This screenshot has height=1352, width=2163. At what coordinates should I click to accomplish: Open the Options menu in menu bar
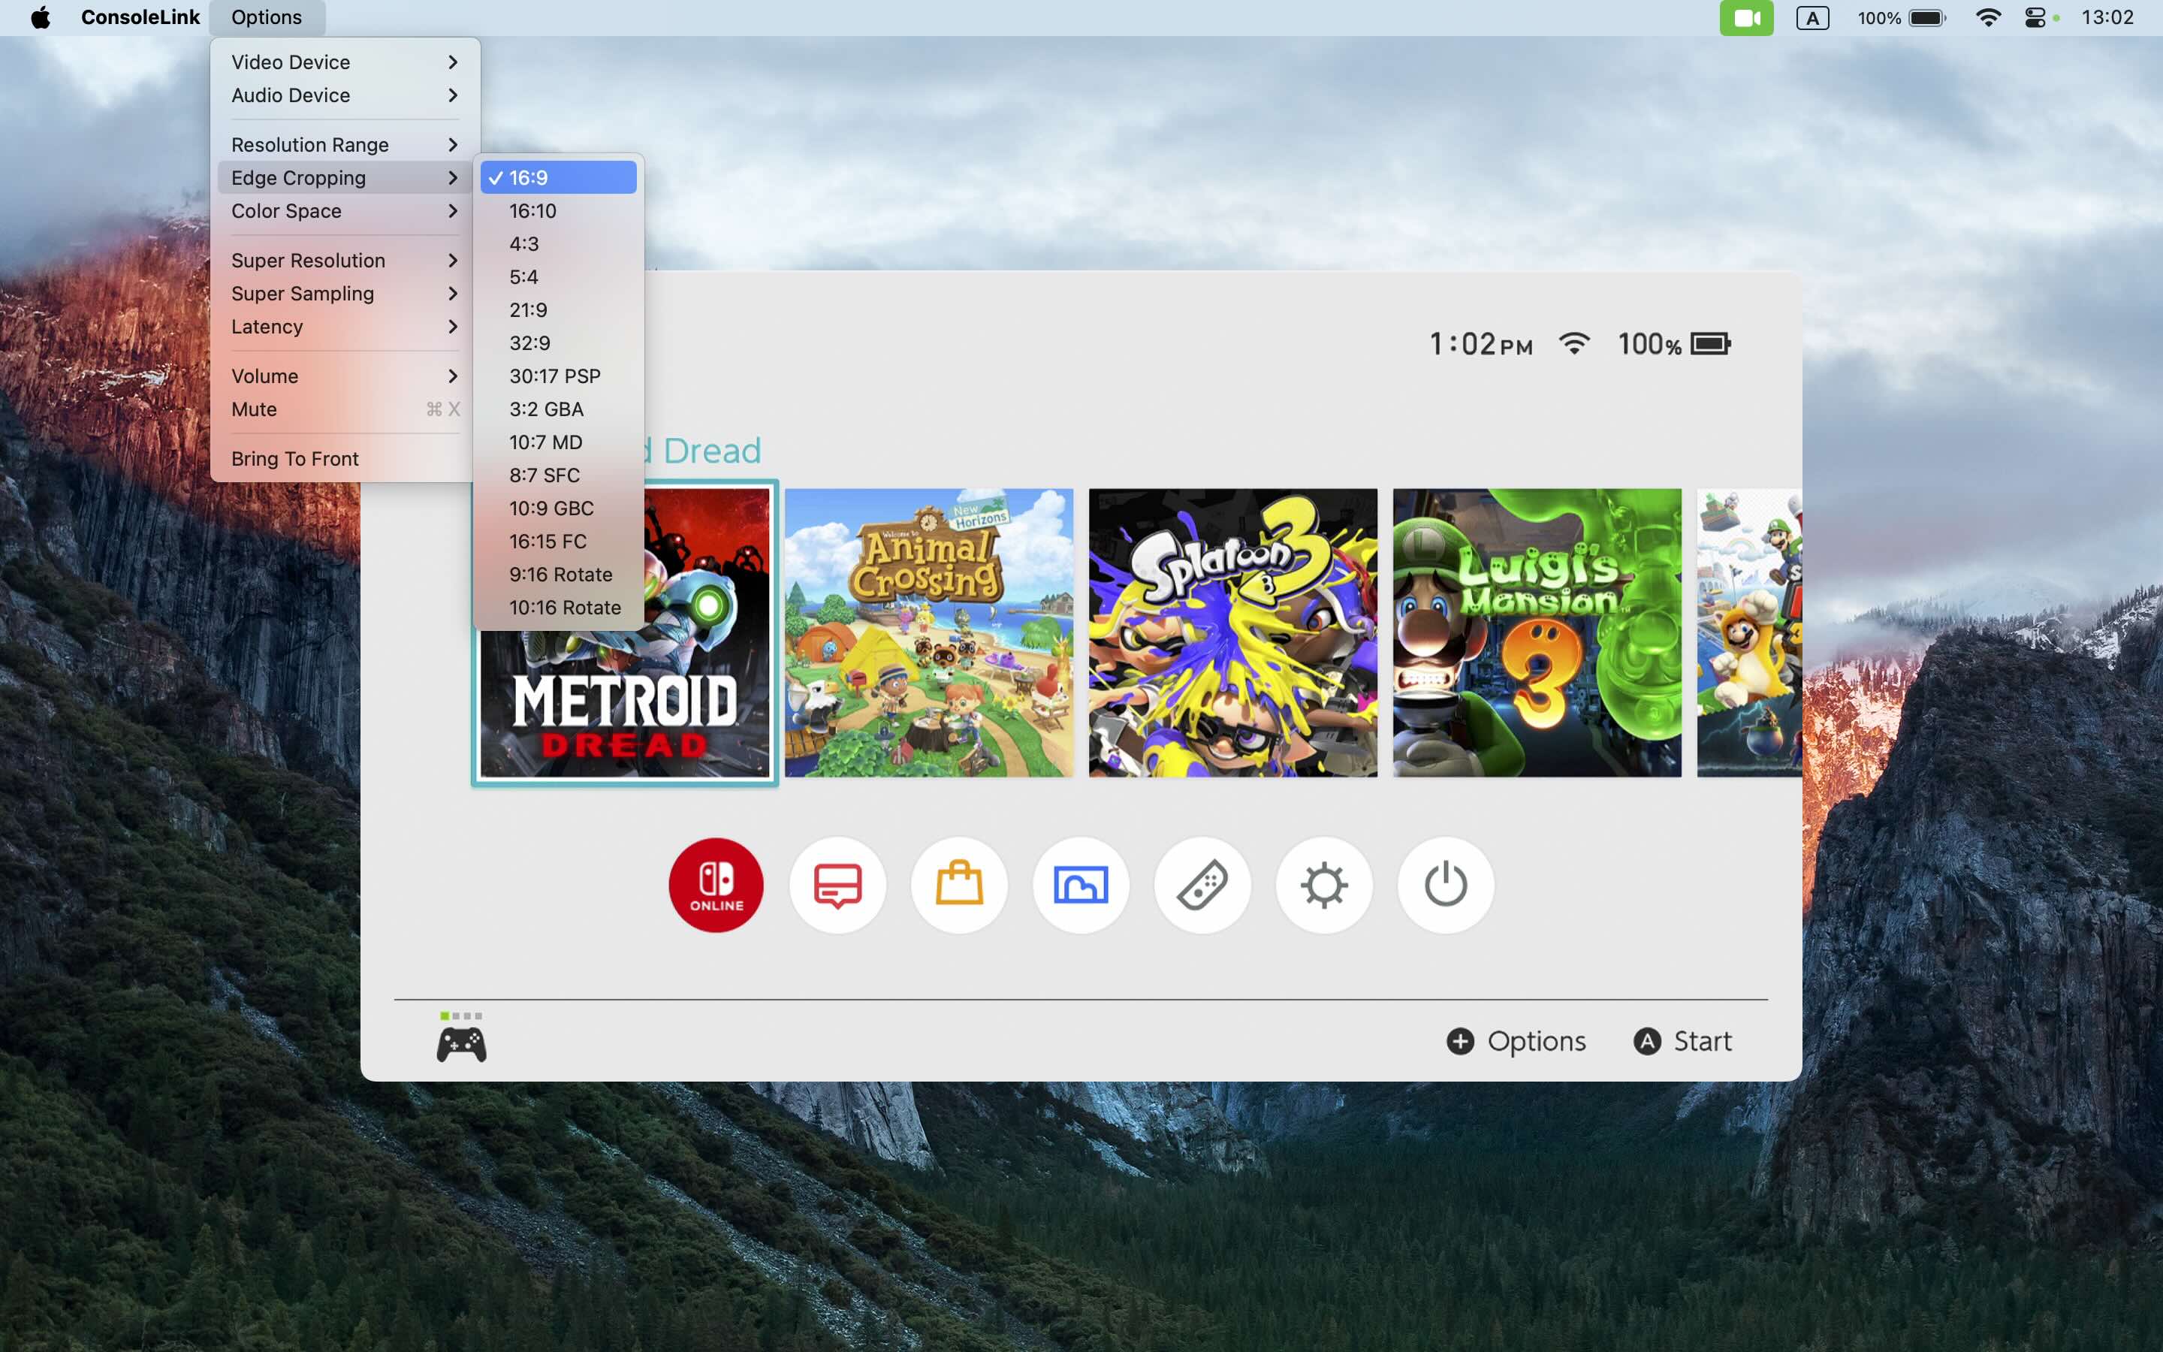pyautogui.click(x=267, y=17)
